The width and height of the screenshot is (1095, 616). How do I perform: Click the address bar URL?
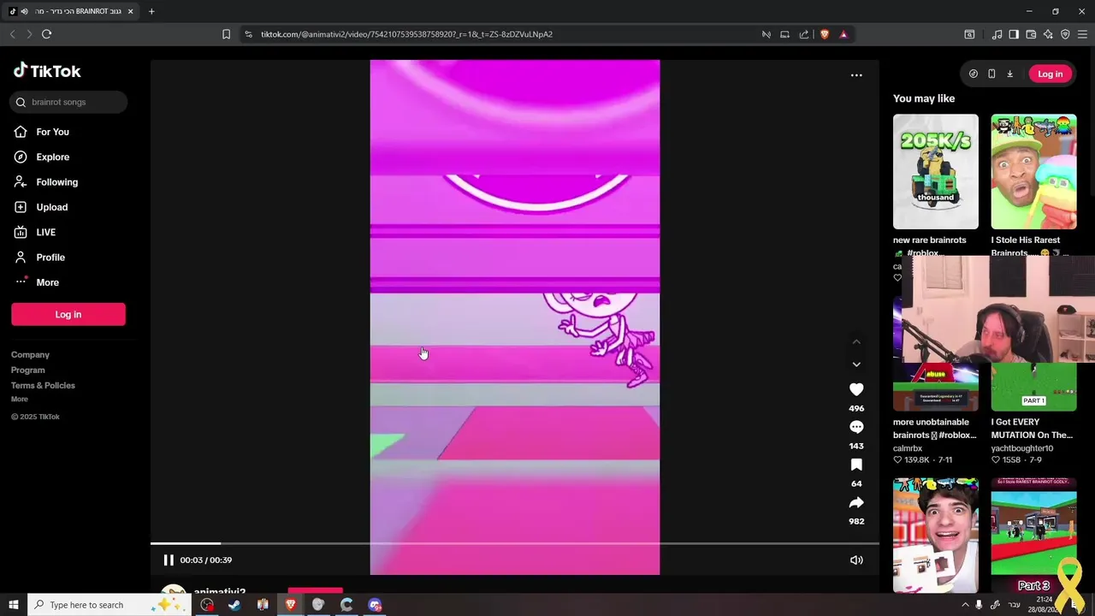tap(406, 34)
